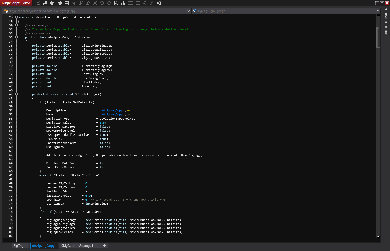The image size is (390, 251).
Task: Click the Find document-search icon
Action: point(116,3)
